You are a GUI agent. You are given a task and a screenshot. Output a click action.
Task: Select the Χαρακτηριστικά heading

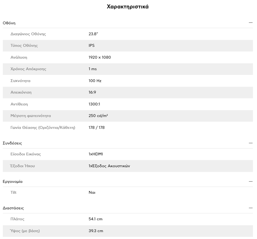(128, 7)
